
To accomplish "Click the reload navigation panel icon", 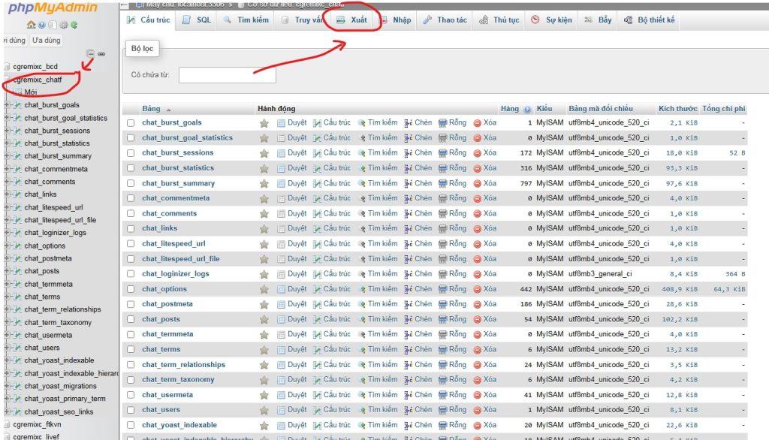I will (74, 25).
